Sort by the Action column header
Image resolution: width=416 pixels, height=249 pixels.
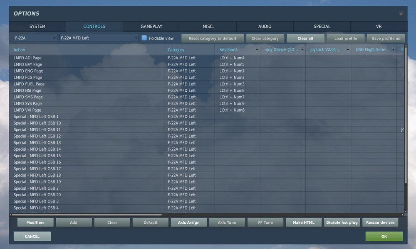[86, 49]
